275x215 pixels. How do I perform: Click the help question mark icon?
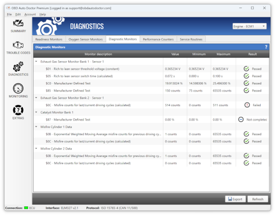pyautogui.click(x=266, y=47)
